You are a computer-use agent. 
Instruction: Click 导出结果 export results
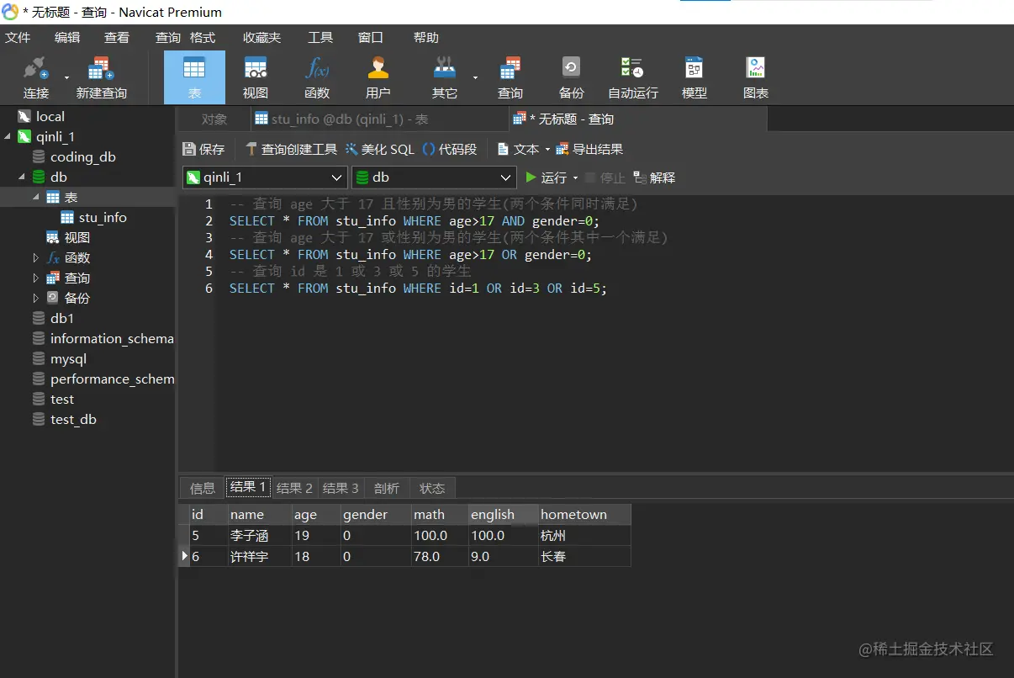(x=589, y=149)
